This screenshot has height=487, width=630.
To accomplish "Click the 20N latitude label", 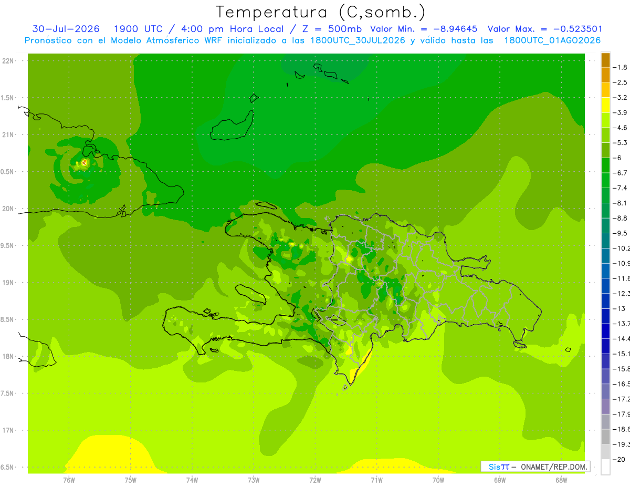I will point(8,209).
